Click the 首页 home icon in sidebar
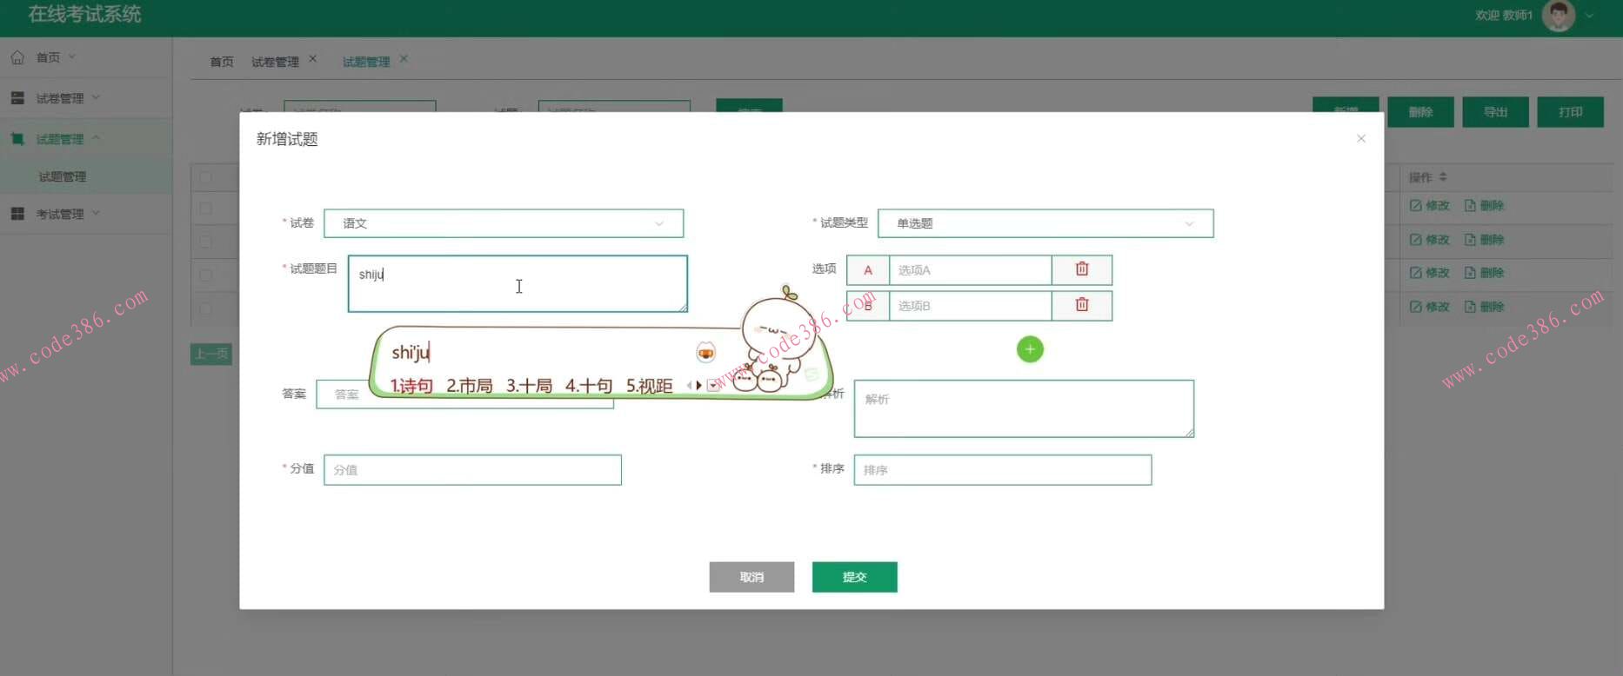Screen dimensions: 1623x676 pyautogui.click(x=17, y=57)
